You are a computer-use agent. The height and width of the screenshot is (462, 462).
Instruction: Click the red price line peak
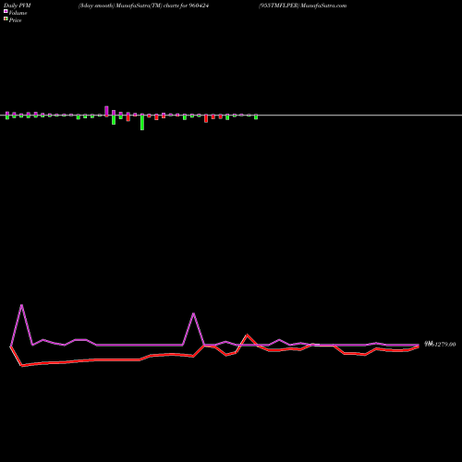[x=248, y=334]
